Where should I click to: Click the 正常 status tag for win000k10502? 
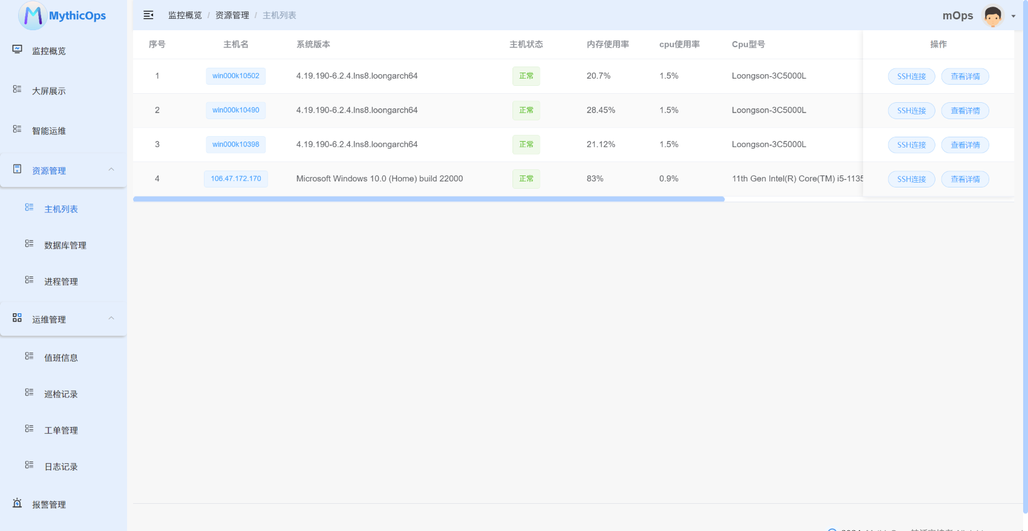526,76
